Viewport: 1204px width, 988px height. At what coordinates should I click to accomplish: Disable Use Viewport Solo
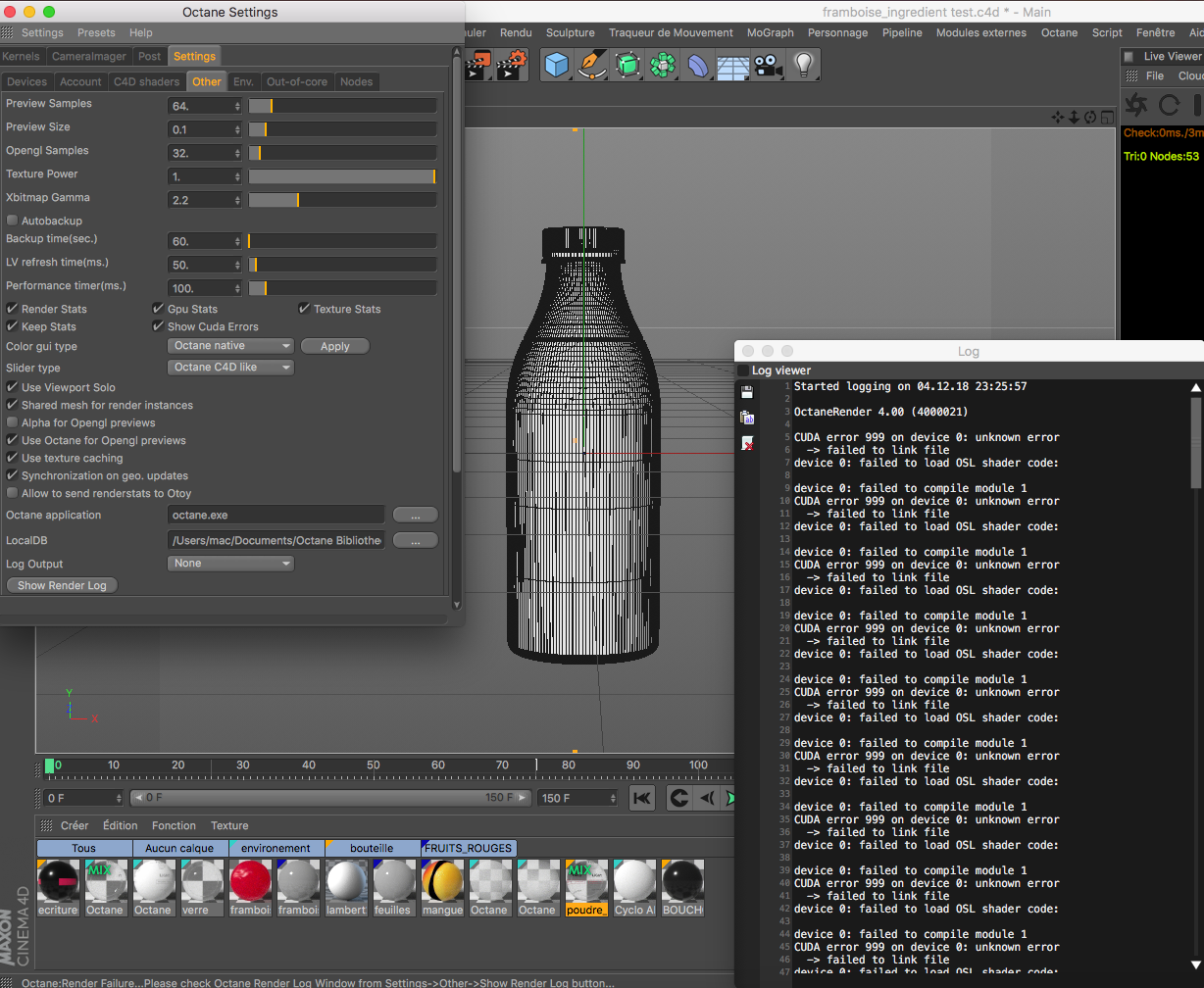[x=13, y=387]
